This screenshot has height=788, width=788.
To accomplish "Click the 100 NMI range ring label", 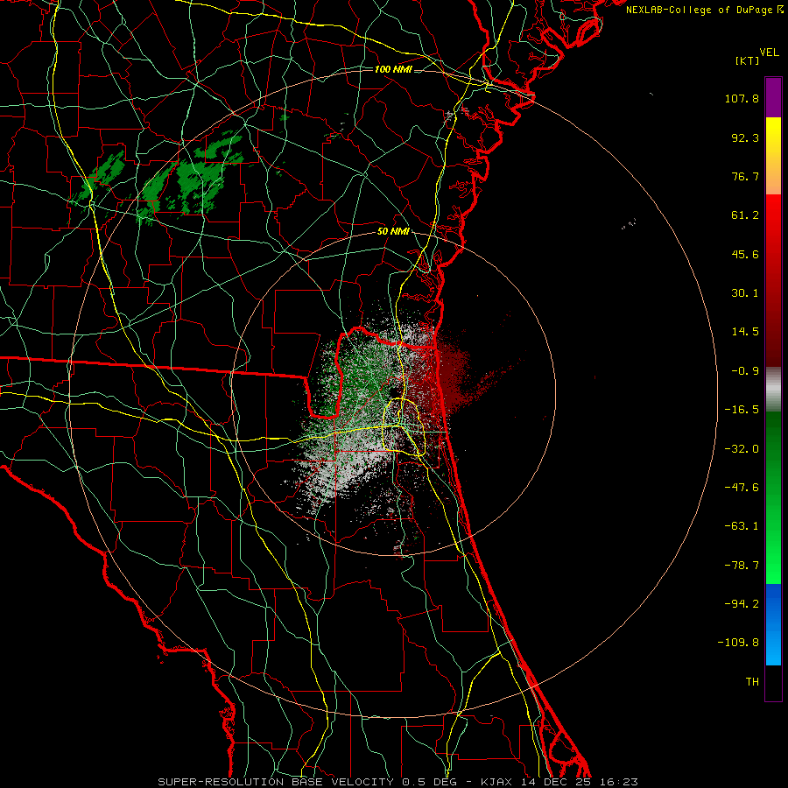I will [x=393, y=69].
